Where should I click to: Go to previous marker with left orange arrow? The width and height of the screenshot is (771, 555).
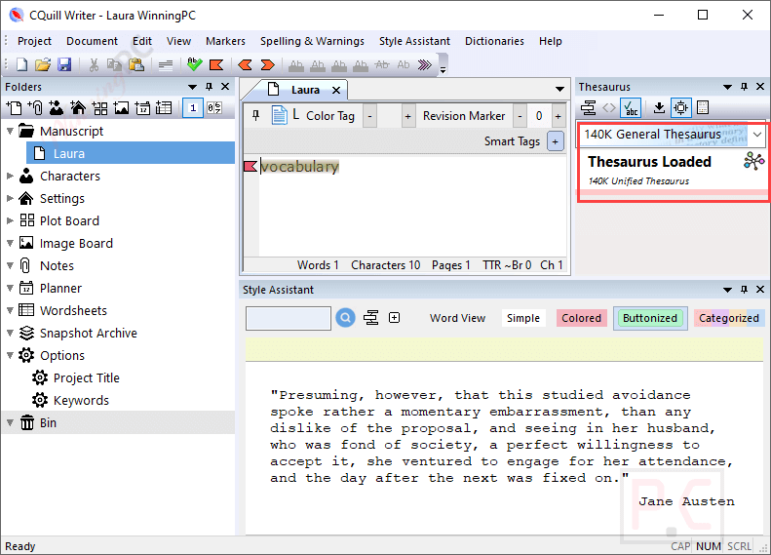point(245,64)
